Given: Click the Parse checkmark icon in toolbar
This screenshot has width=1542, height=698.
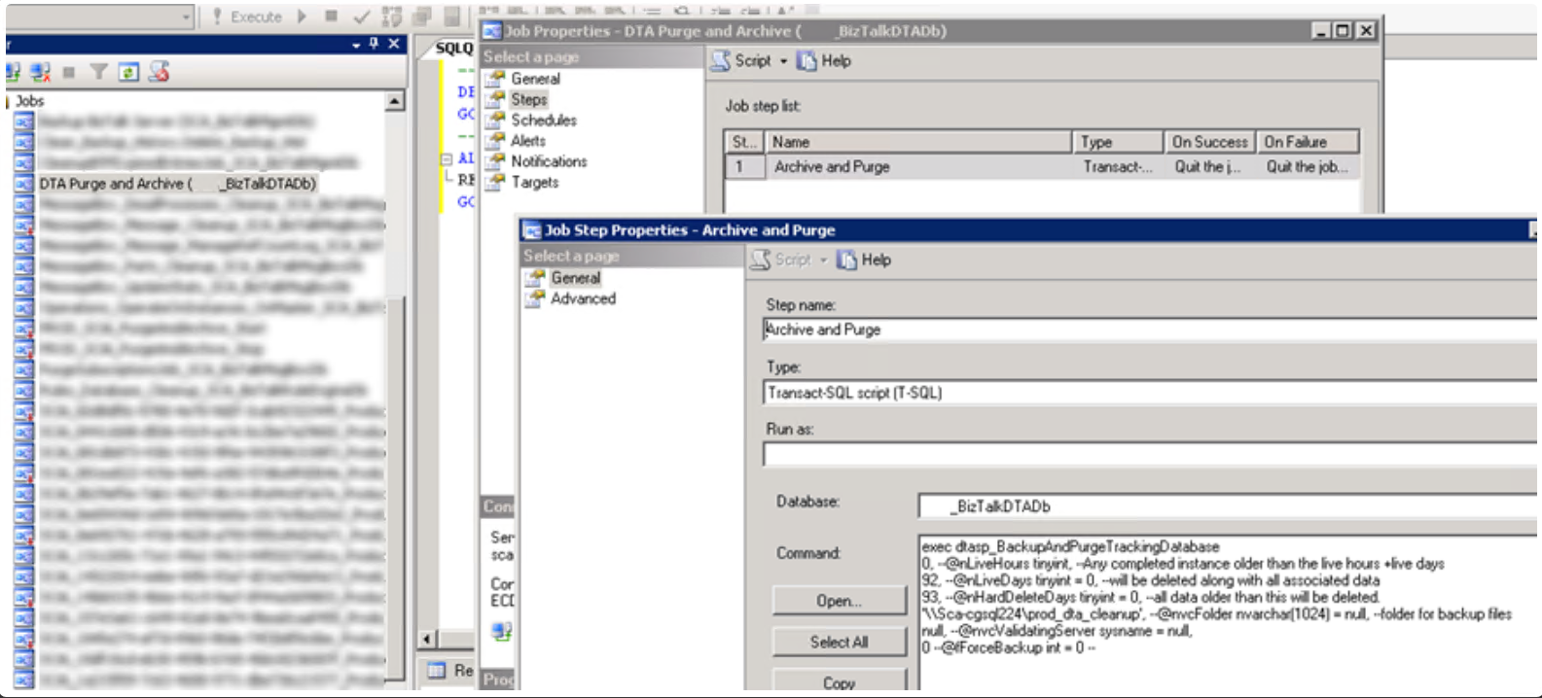Looking at the screenshot, I should point(361,17).
